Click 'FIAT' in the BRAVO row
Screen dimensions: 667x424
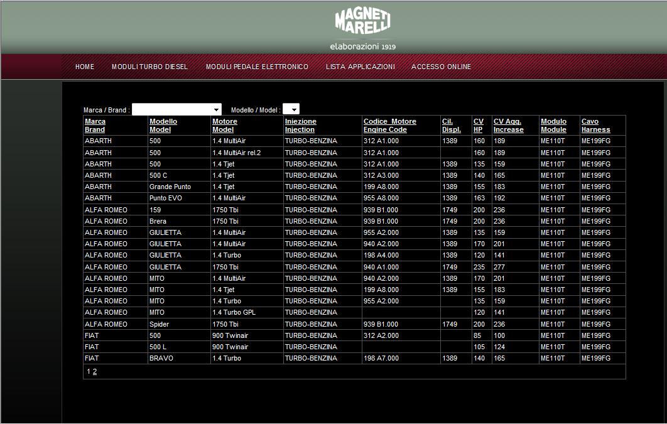tap(92, 359)
